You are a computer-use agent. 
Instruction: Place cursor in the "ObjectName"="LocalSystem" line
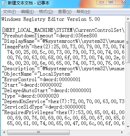[x=37, y=74]
